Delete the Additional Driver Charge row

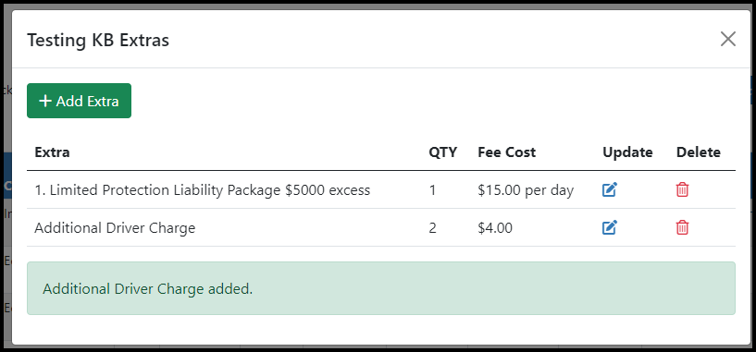coord(682,227)
